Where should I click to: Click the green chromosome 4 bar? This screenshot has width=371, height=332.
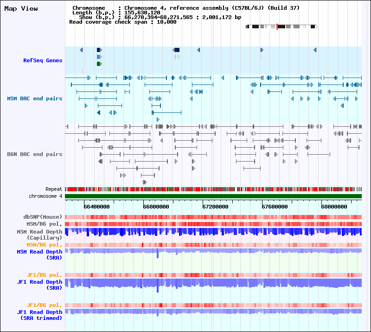click(x=213, y=196)
